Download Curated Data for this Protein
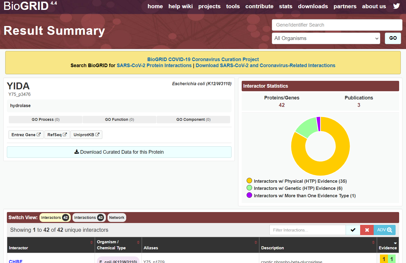Viewport: 406px width, 263px height. 119,152
